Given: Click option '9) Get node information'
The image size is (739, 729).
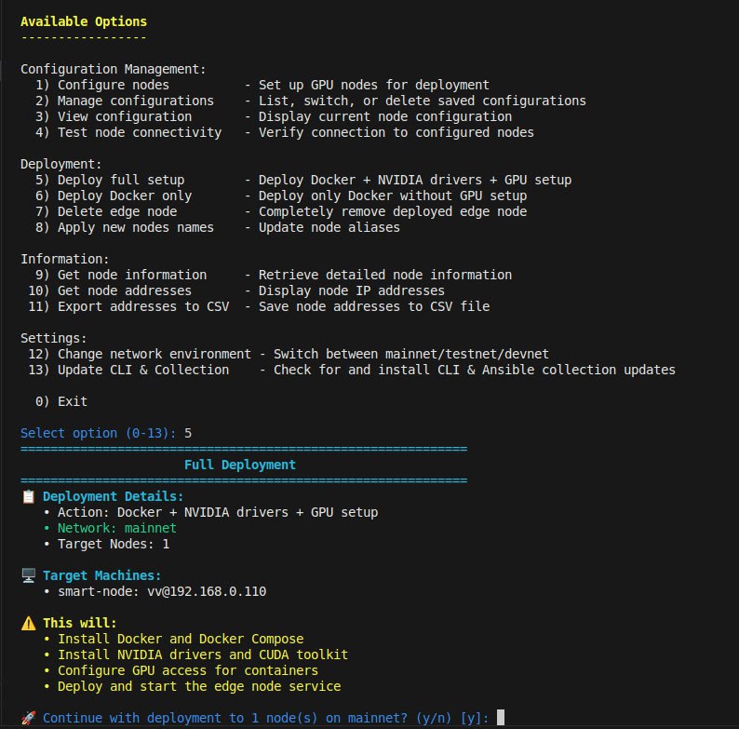Looking at the screenshot, I should click(121, 275).
